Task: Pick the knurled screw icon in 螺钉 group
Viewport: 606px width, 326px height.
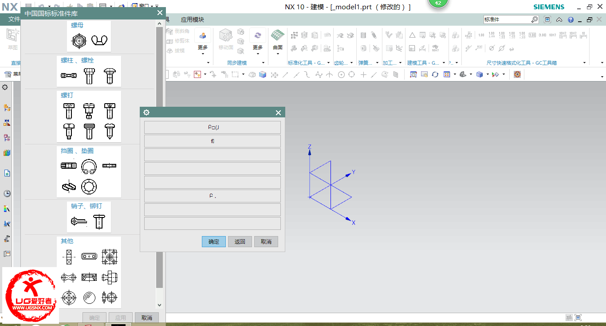Action: tap(89, 131)
